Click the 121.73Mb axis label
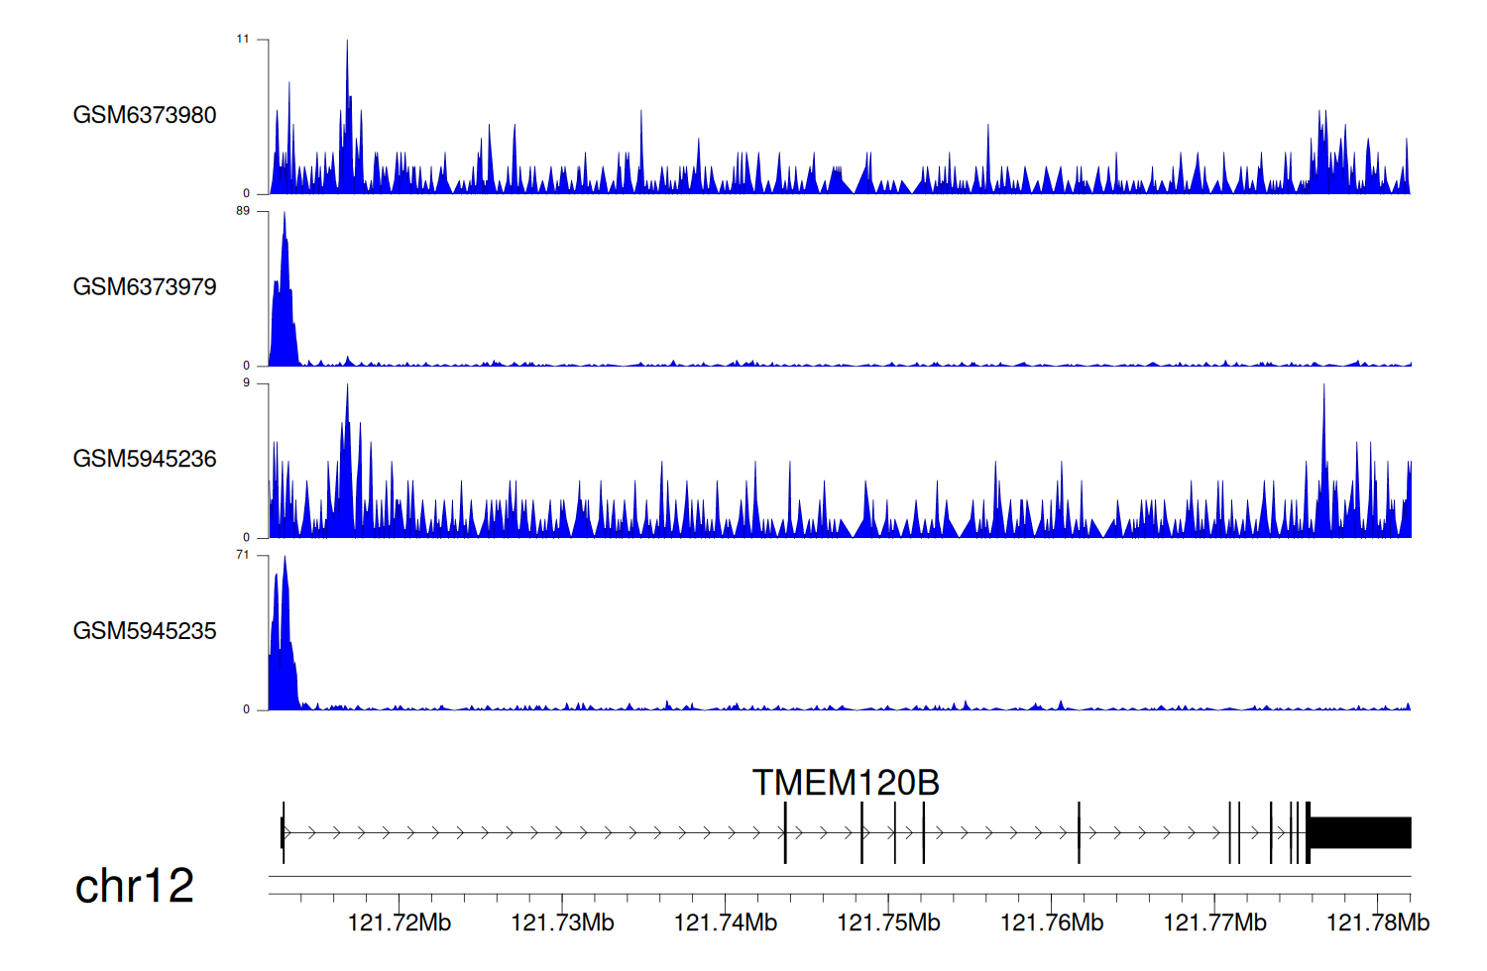 coord(562,922)
